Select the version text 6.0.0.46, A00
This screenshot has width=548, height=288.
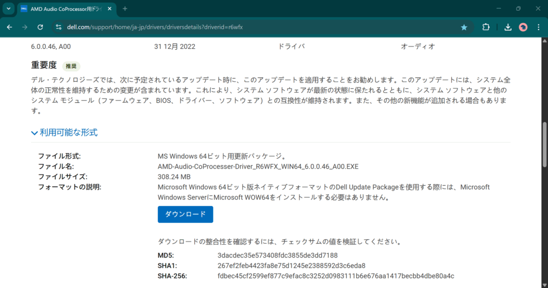point(51,47)
